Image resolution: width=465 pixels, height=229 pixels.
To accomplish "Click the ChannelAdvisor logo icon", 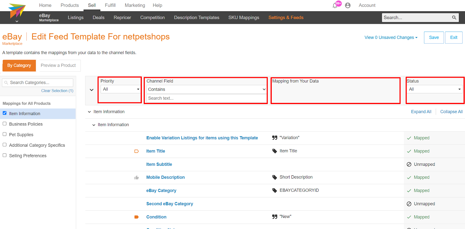I will [17, 11].
